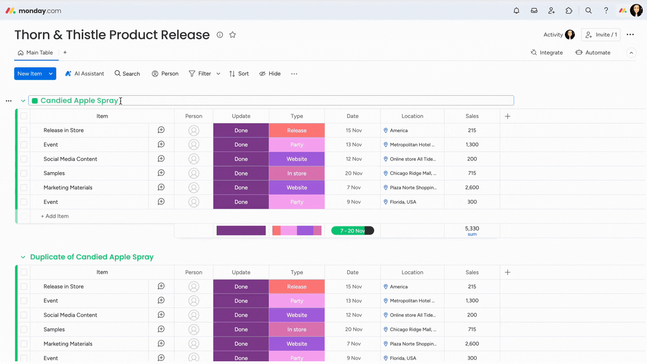Open the Automate button

(x=593, y=53)
